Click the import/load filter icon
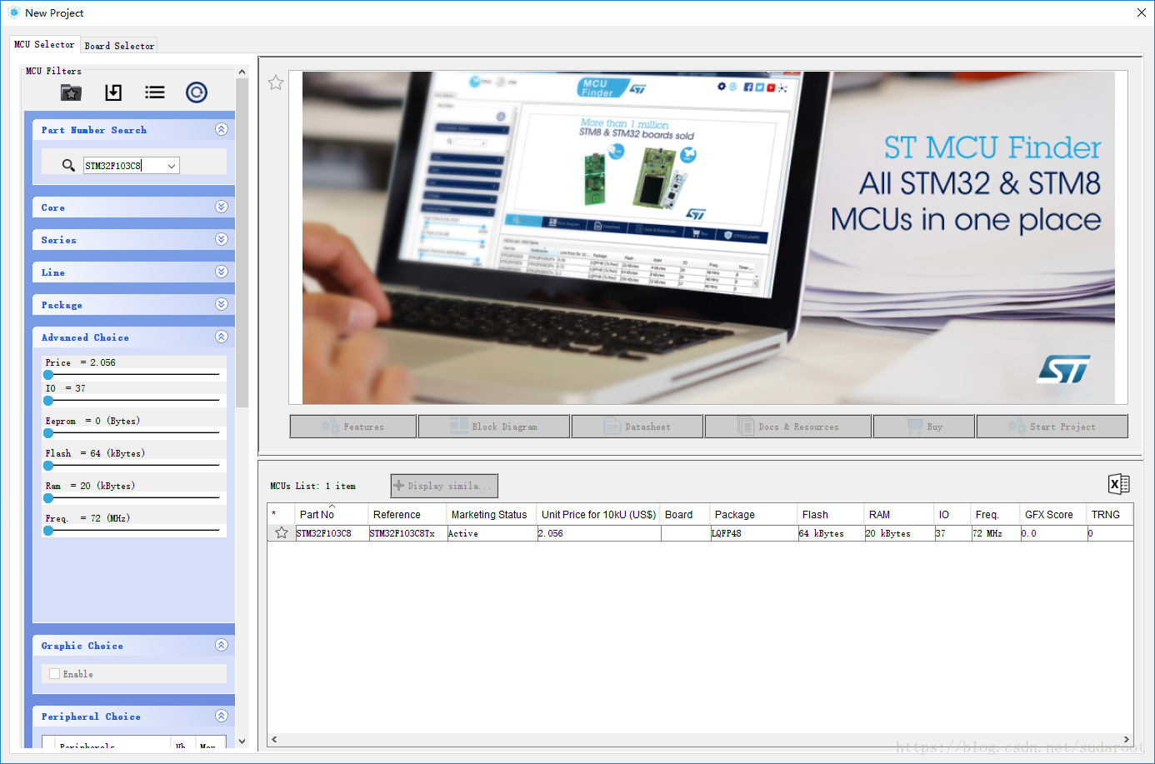This screenshot has width=1155, height=764. pos(113,92)
